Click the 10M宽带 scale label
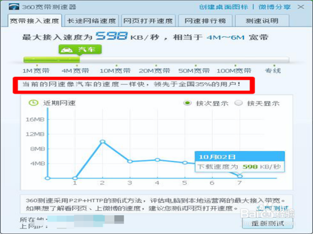The height and width of the screenshot is (234, 313). pyautogui.click(x=115, y=71)
